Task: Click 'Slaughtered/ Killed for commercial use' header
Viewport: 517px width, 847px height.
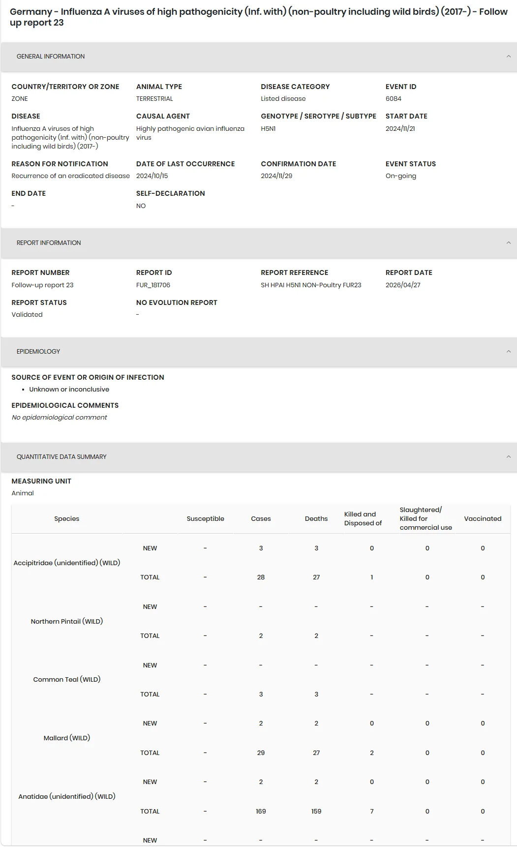Action: tap(426, 519)
